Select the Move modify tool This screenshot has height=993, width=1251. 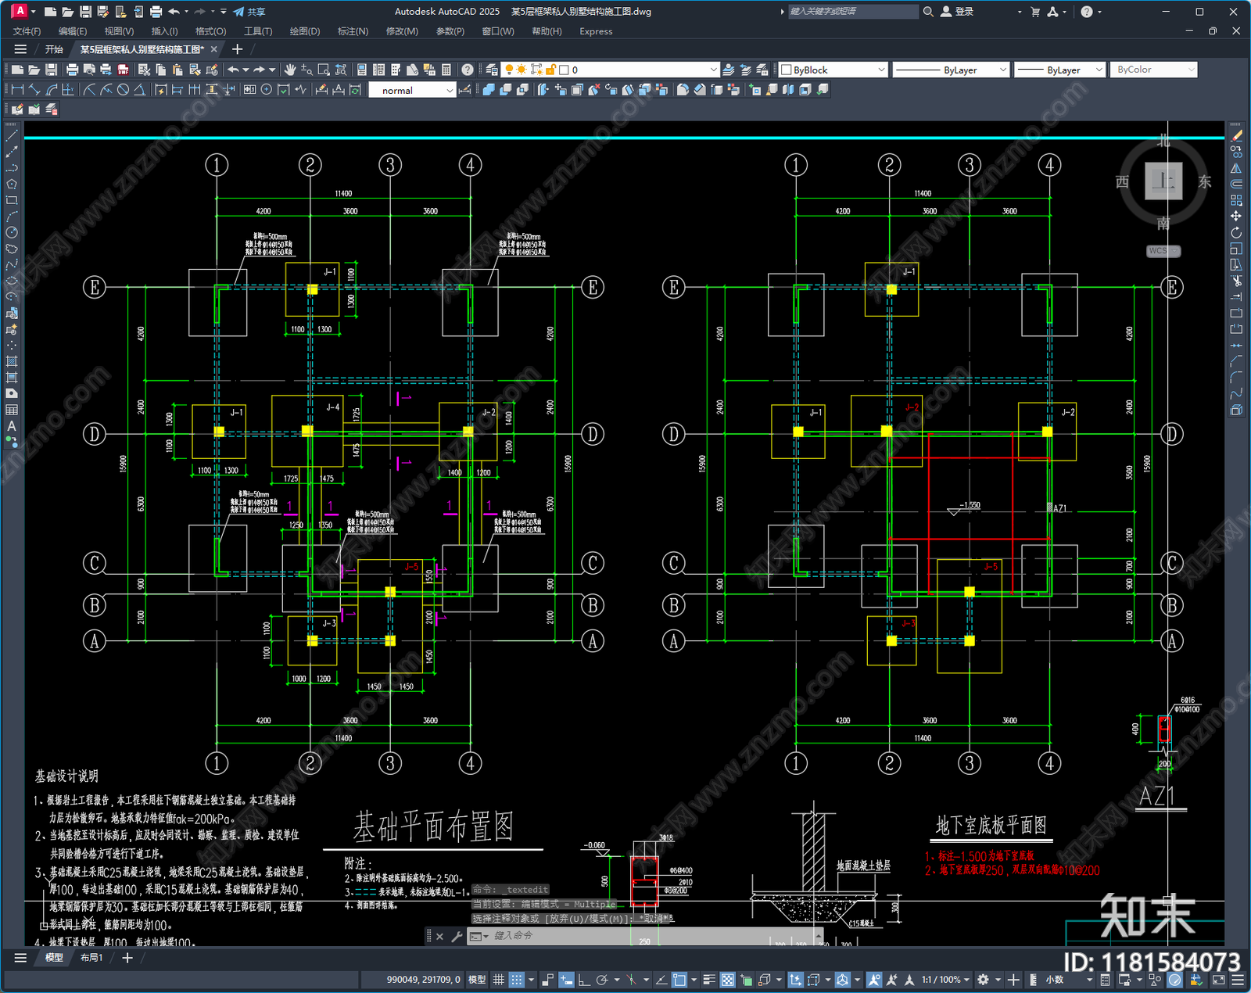1236,217
